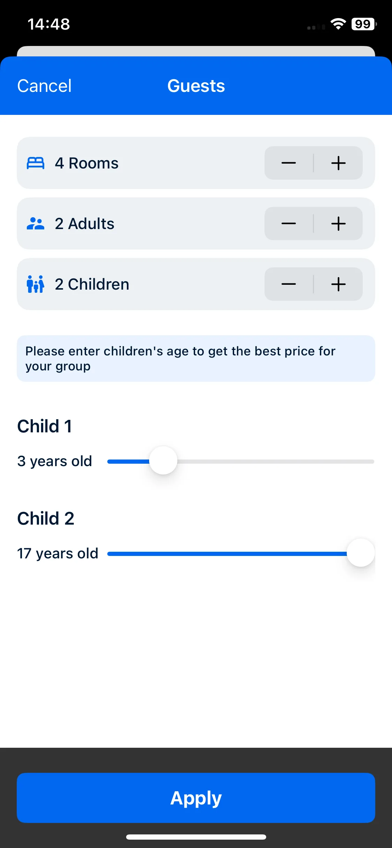Decrease the number of rooms

click(x=289, y=163)
